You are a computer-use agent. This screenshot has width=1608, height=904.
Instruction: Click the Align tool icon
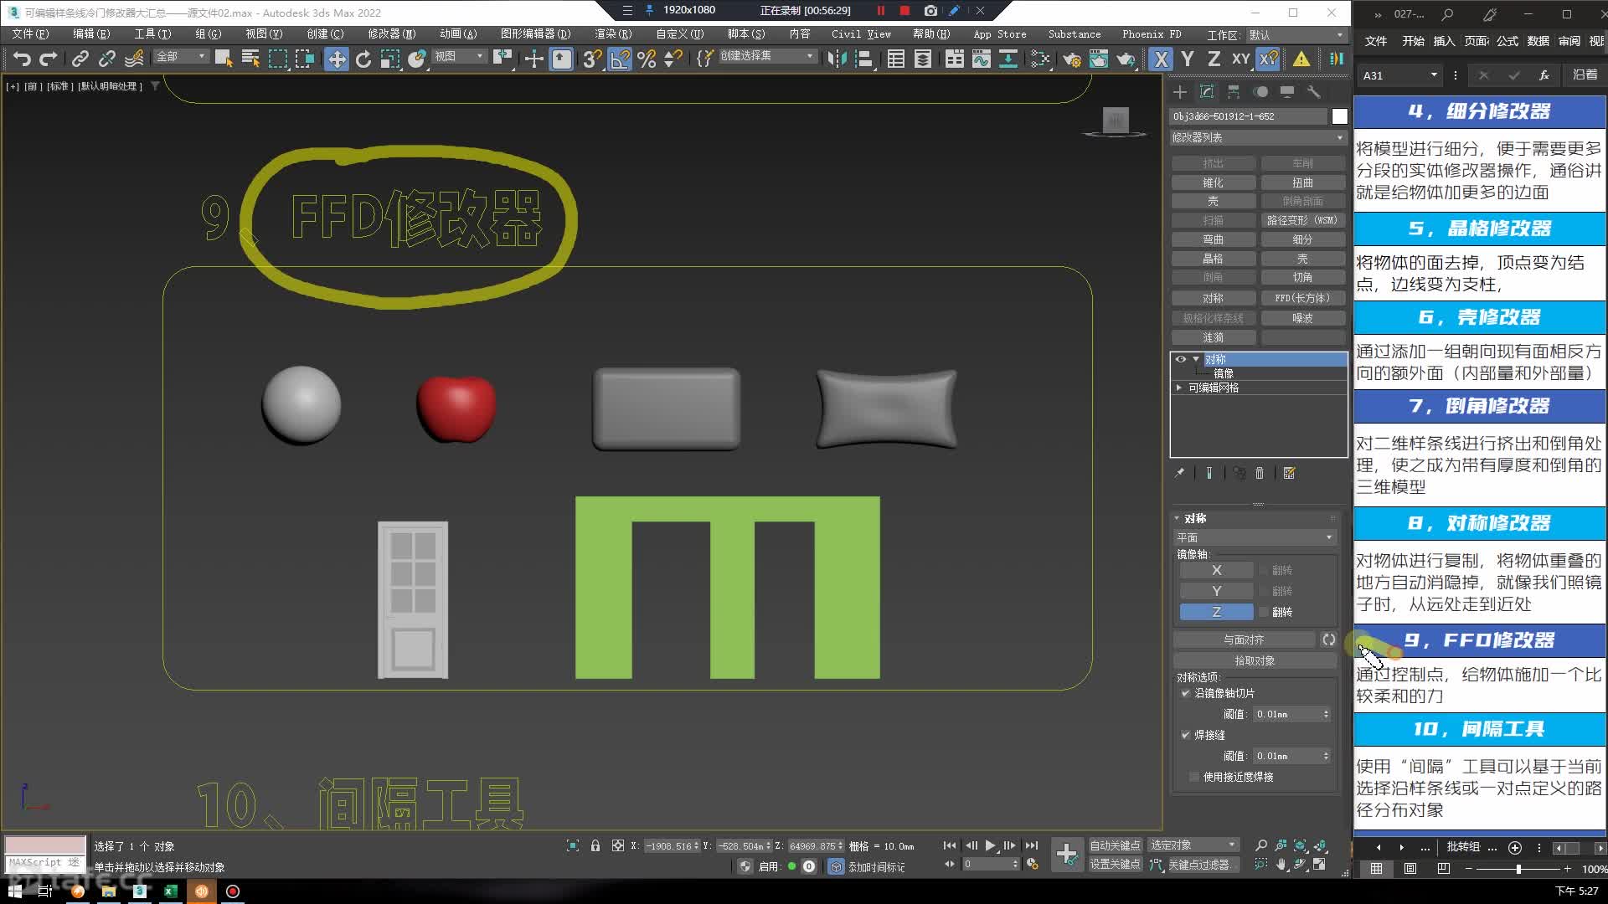(863, 59)
